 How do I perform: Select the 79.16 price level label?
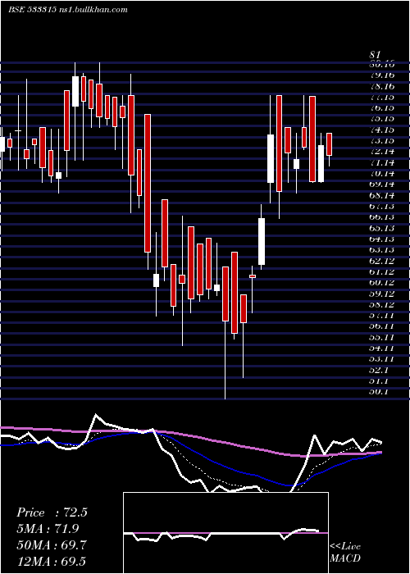click(x=381, y=75)
